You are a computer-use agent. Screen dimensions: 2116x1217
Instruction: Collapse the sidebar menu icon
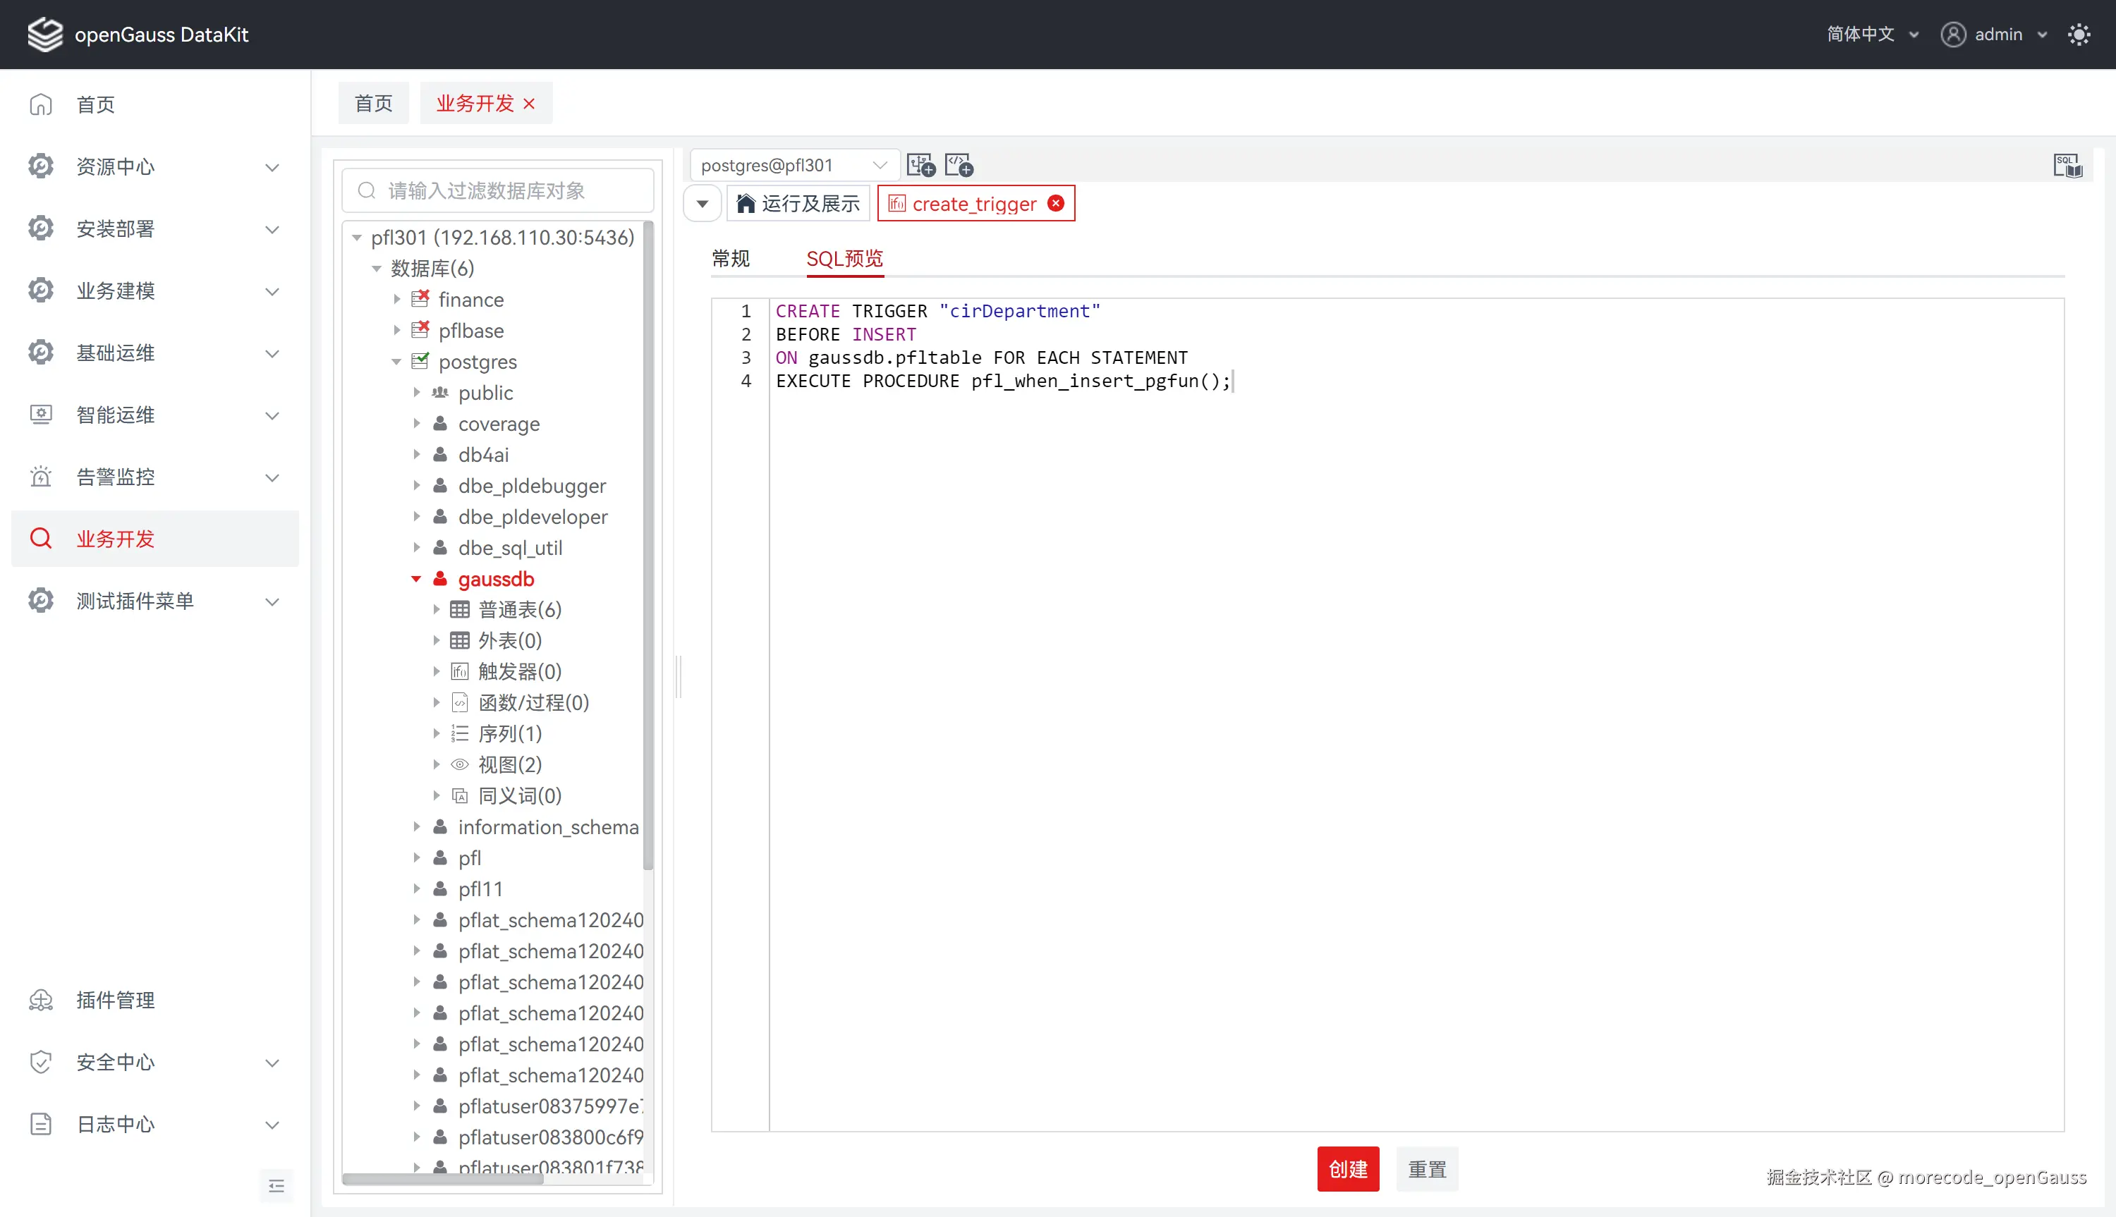point(276,1185)
